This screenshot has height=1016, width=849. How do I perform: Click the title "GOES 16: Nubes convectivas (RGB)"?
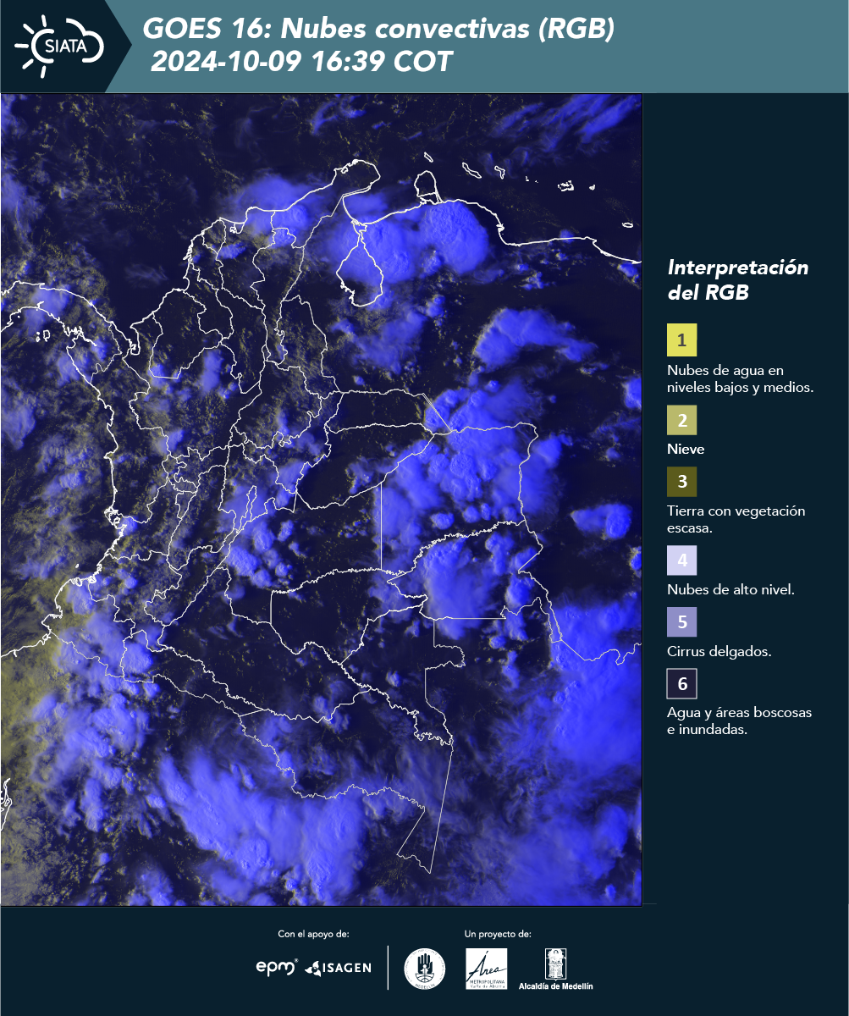[x=378, y=30]
